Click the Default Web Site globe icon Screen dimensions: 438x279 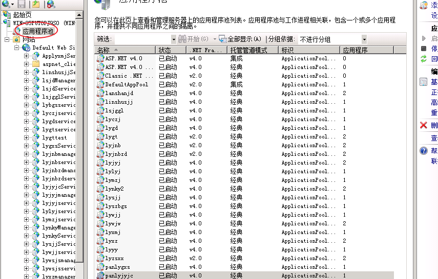coord(26,48)
